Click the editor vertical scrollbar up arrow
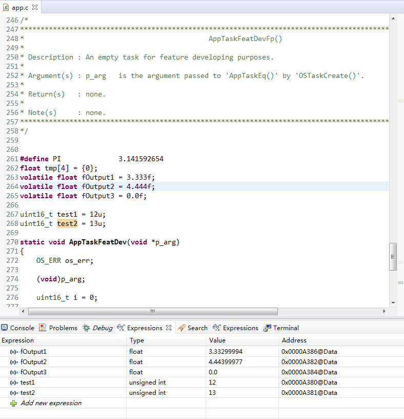404x419 pixels. [393, 17]
